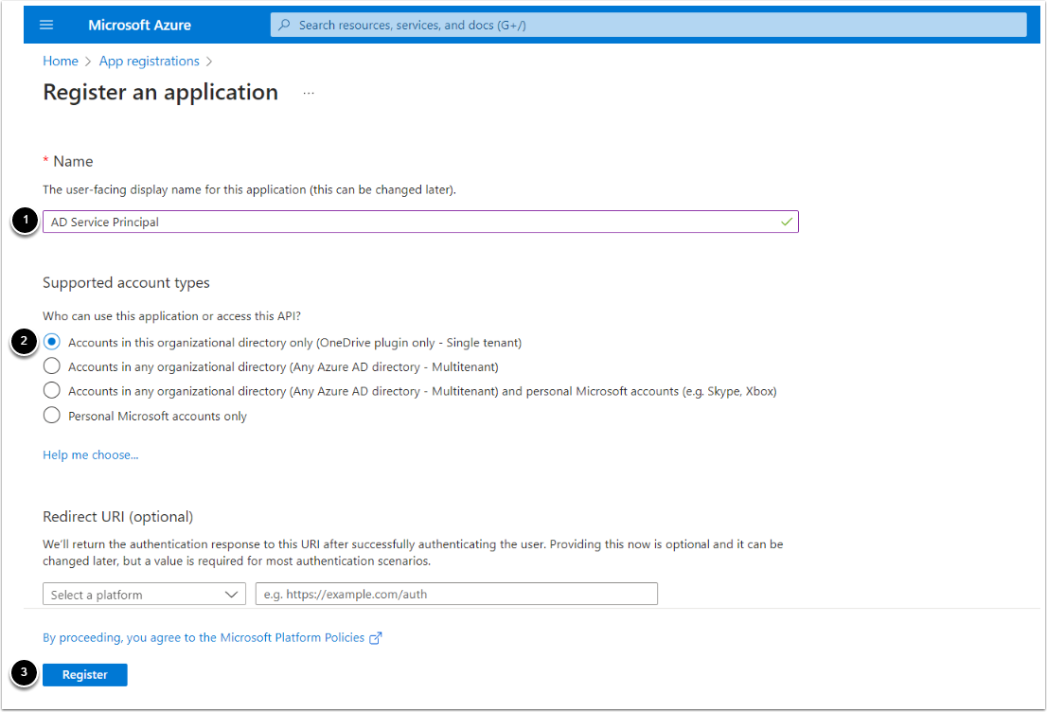The width and height of the screenshot is (1047, 712).
Task: Open the Azure portal hamburger menu
Action: pos(46,26)
